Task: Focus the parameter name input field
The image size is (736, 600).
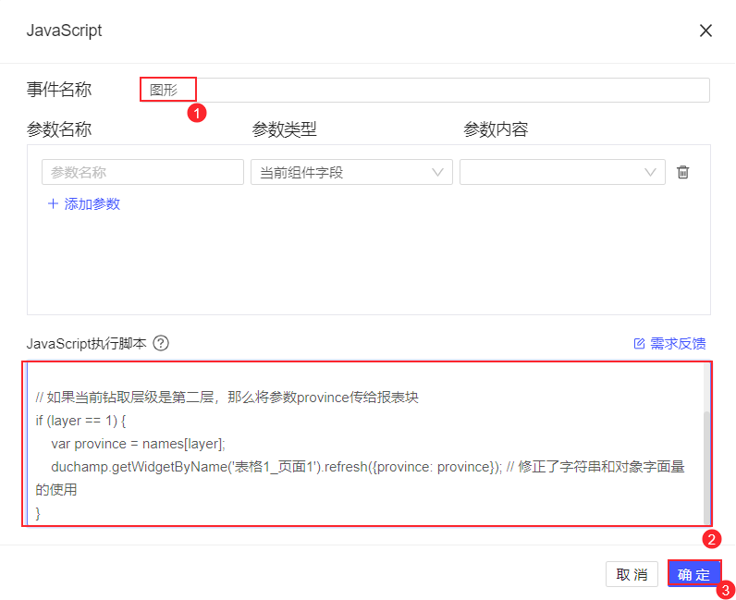Action: [x=142, y=172]
